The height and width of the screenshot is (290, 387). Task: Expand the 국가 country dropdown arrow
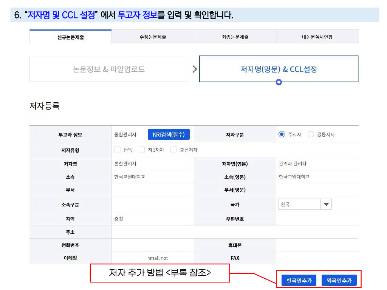coord(326,205)
